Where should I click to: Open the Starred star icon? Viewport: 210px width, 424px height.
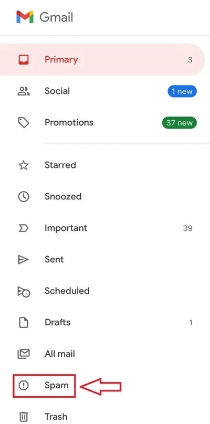(24, 165)
